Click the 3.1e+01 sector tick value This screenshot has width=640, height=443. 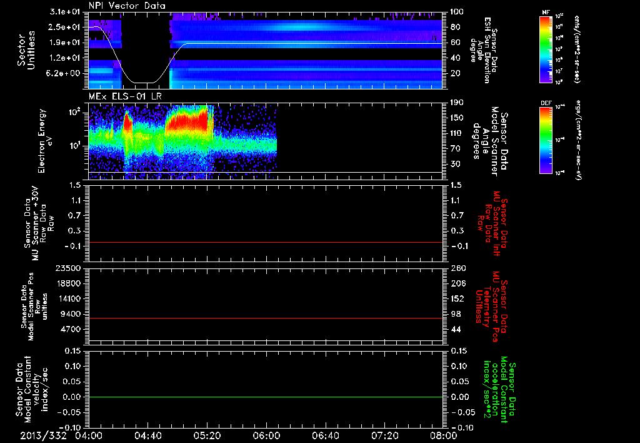(x=65, y=11)
